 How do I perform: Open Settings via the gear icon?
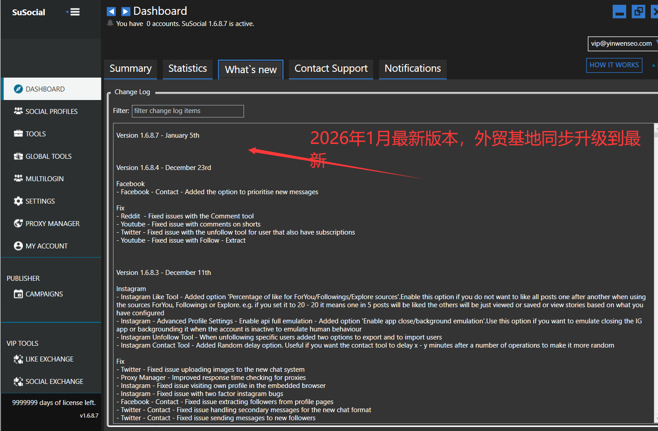[x=18, y=201]
